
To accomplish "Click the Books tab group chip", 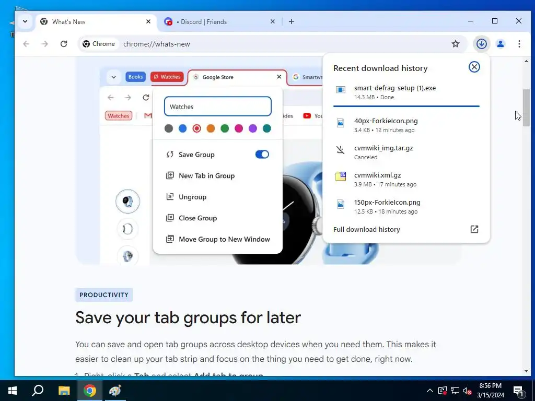I will click(135, 77).
